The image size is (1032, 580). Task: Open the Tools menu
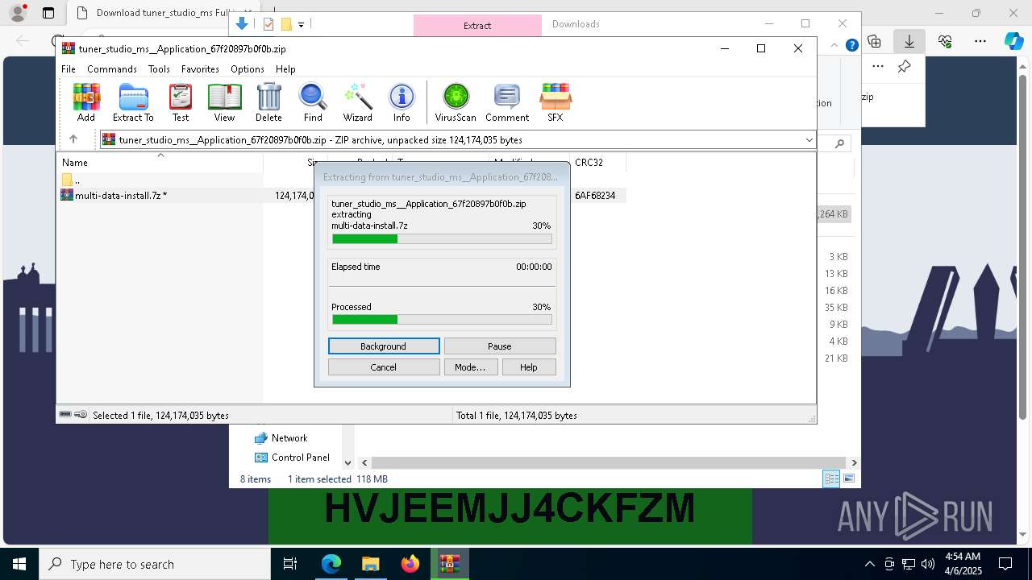coord(159,69)
